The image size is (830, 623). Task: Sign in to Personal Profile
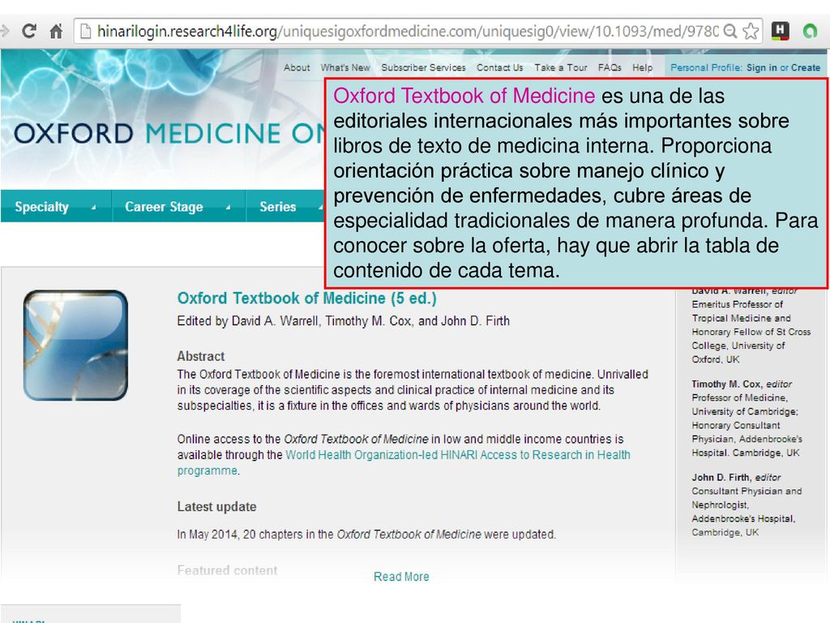[762, 68]
